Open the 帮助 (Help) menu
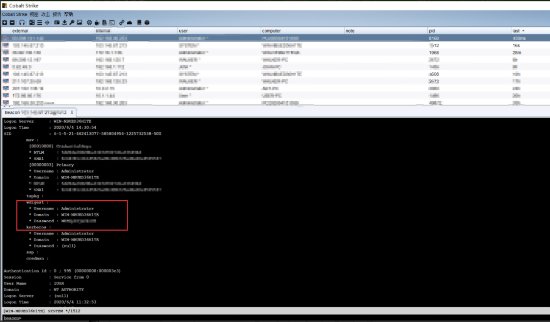Viewport: 550px width, 322px height. 69,14
